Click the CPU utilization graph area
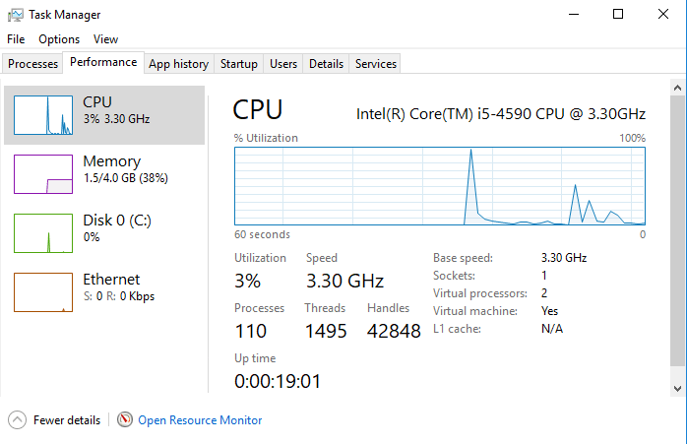687x444 pixels. (439, 186)
